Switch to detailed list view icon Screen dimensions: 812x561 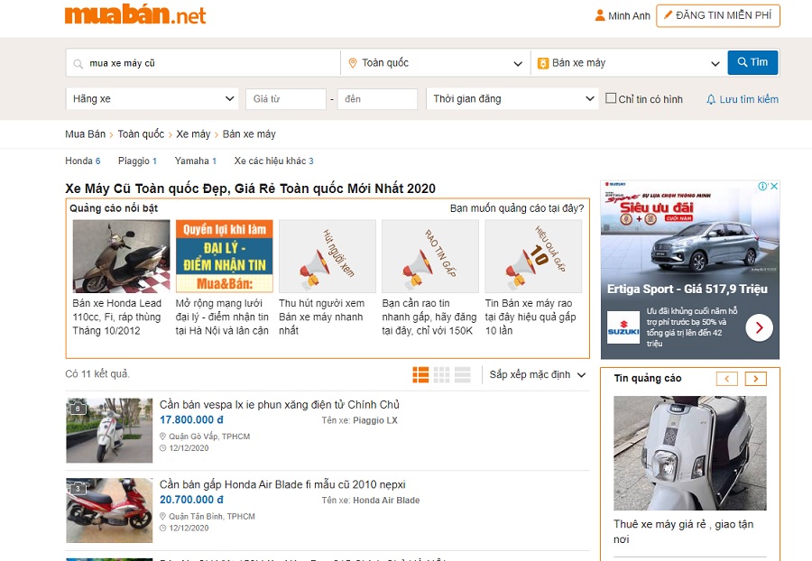(420, 374)
